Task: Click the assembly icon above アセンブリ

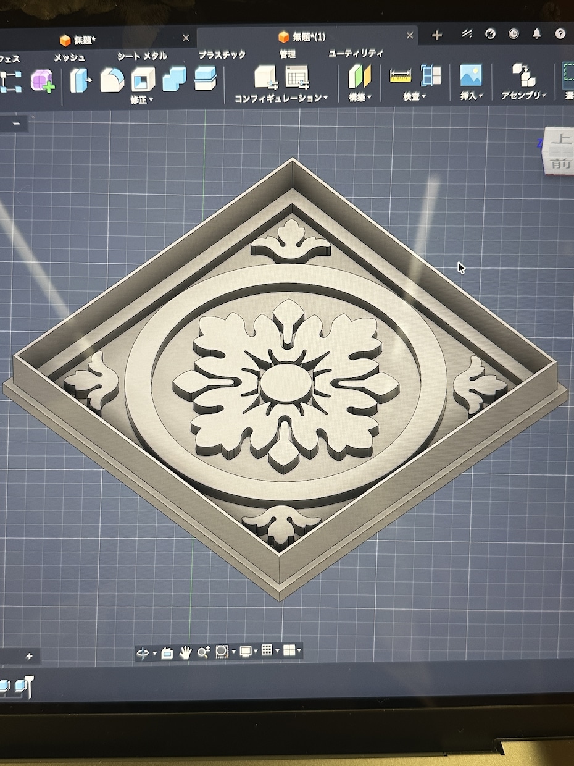Action: point(523,75)
